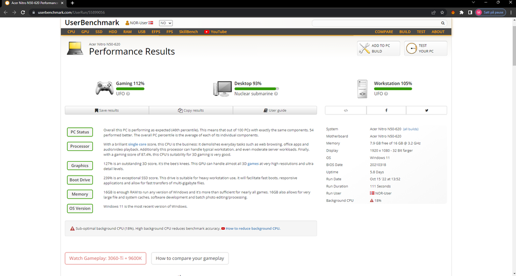Open the GPU menu item

coord(85,32)
